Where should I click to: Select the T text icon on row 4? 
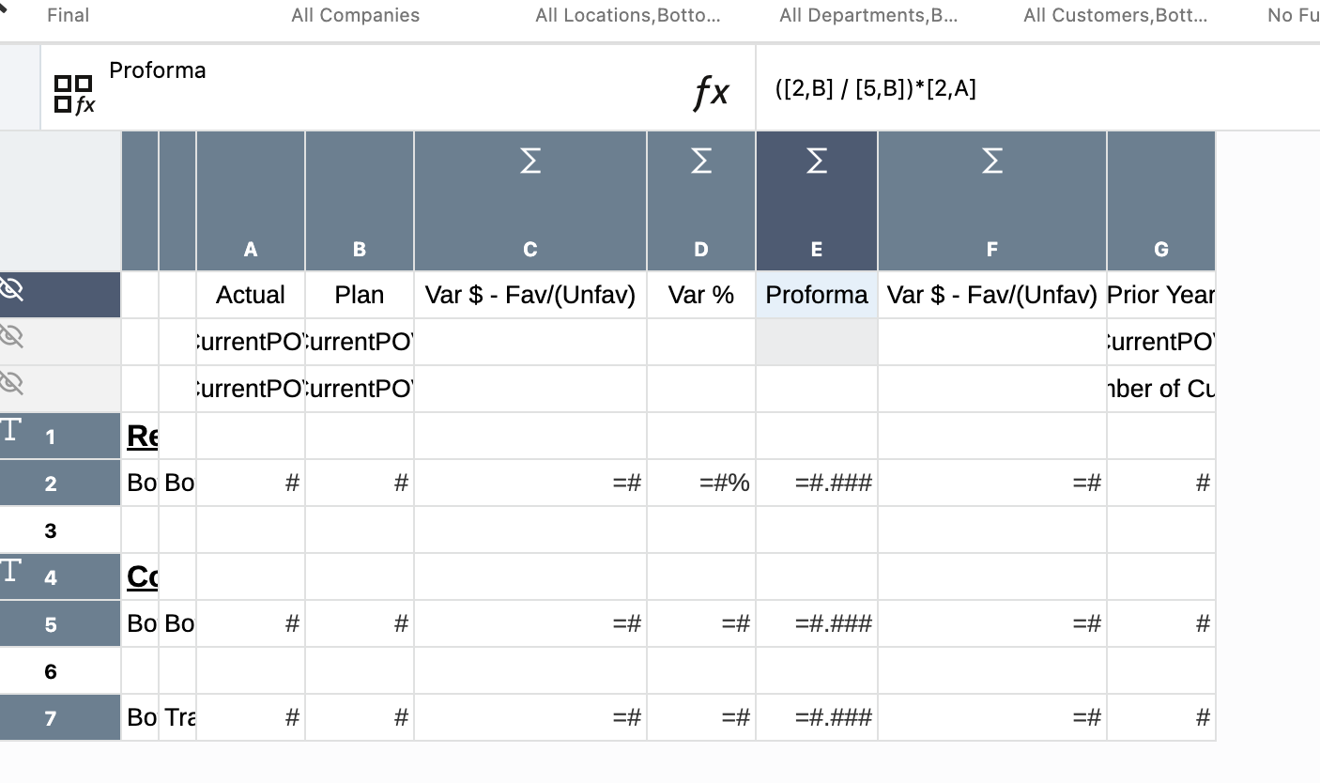(10, 569)
